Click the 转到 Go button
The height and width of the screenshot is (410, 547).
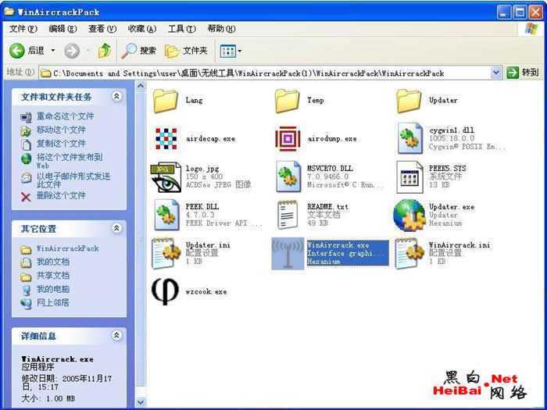(523, 73)
